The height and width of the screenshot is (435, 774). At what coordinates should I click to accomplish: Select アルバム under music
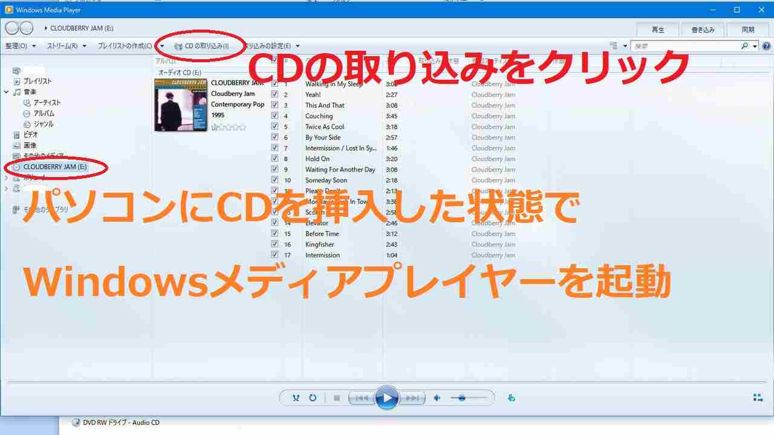44,114
